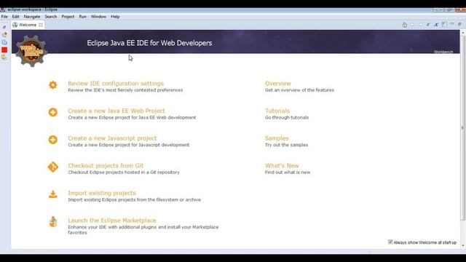Click the download icon beside Import existing projects
Screen dimensions: 466x262
pyautogui.click(x=53, y=194)
